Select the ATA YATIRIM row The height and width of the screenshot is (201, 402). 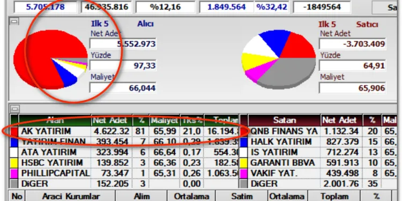[124, 152]
